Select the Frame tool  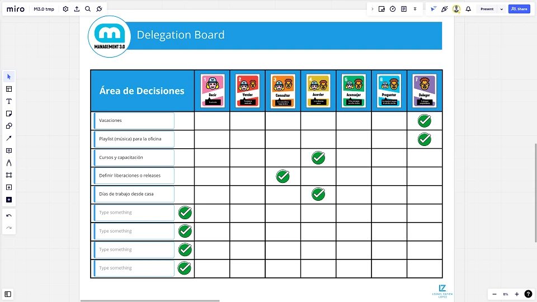9,175
